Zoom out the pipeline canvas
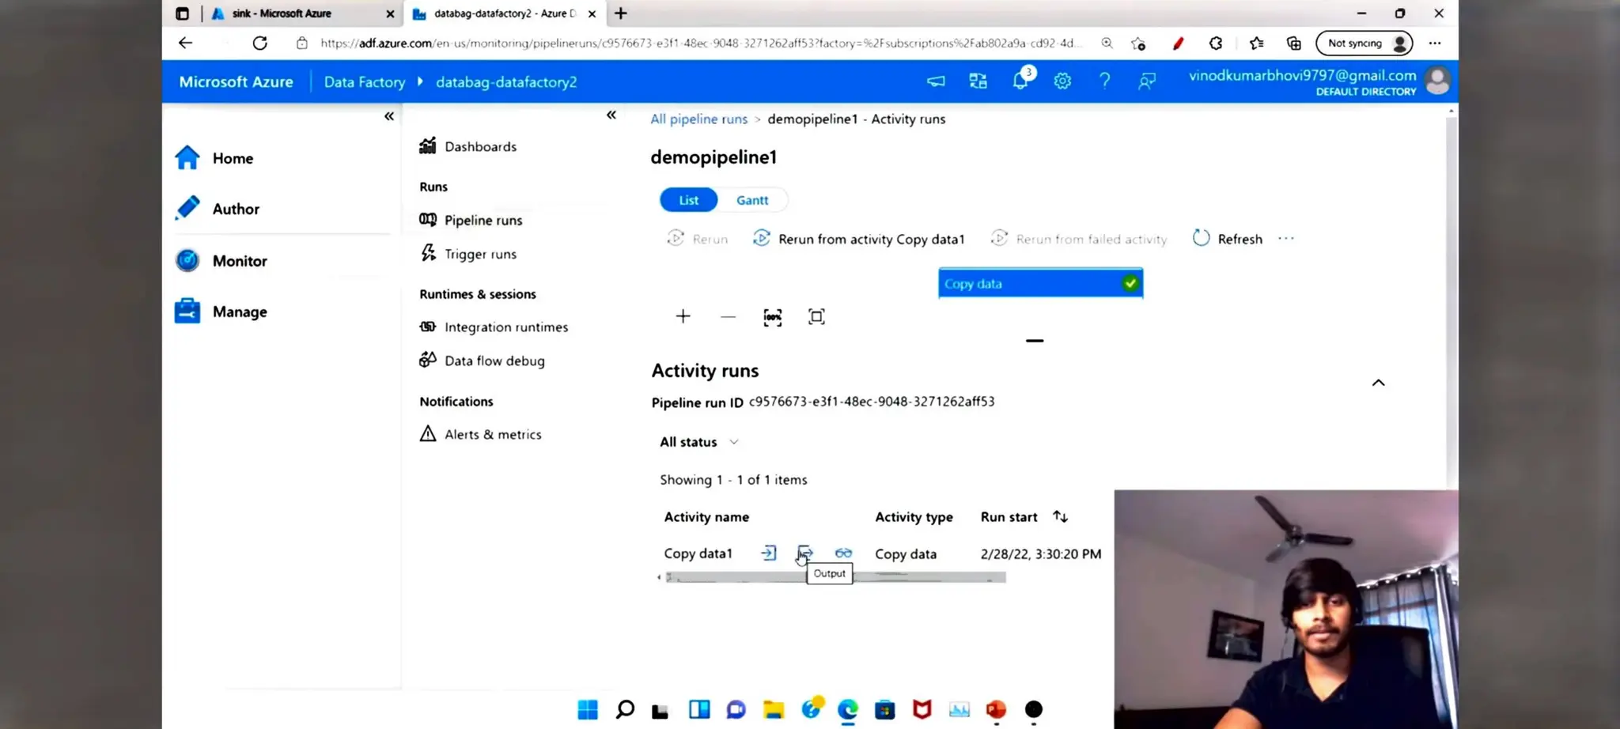 click(x=728, y=317)
